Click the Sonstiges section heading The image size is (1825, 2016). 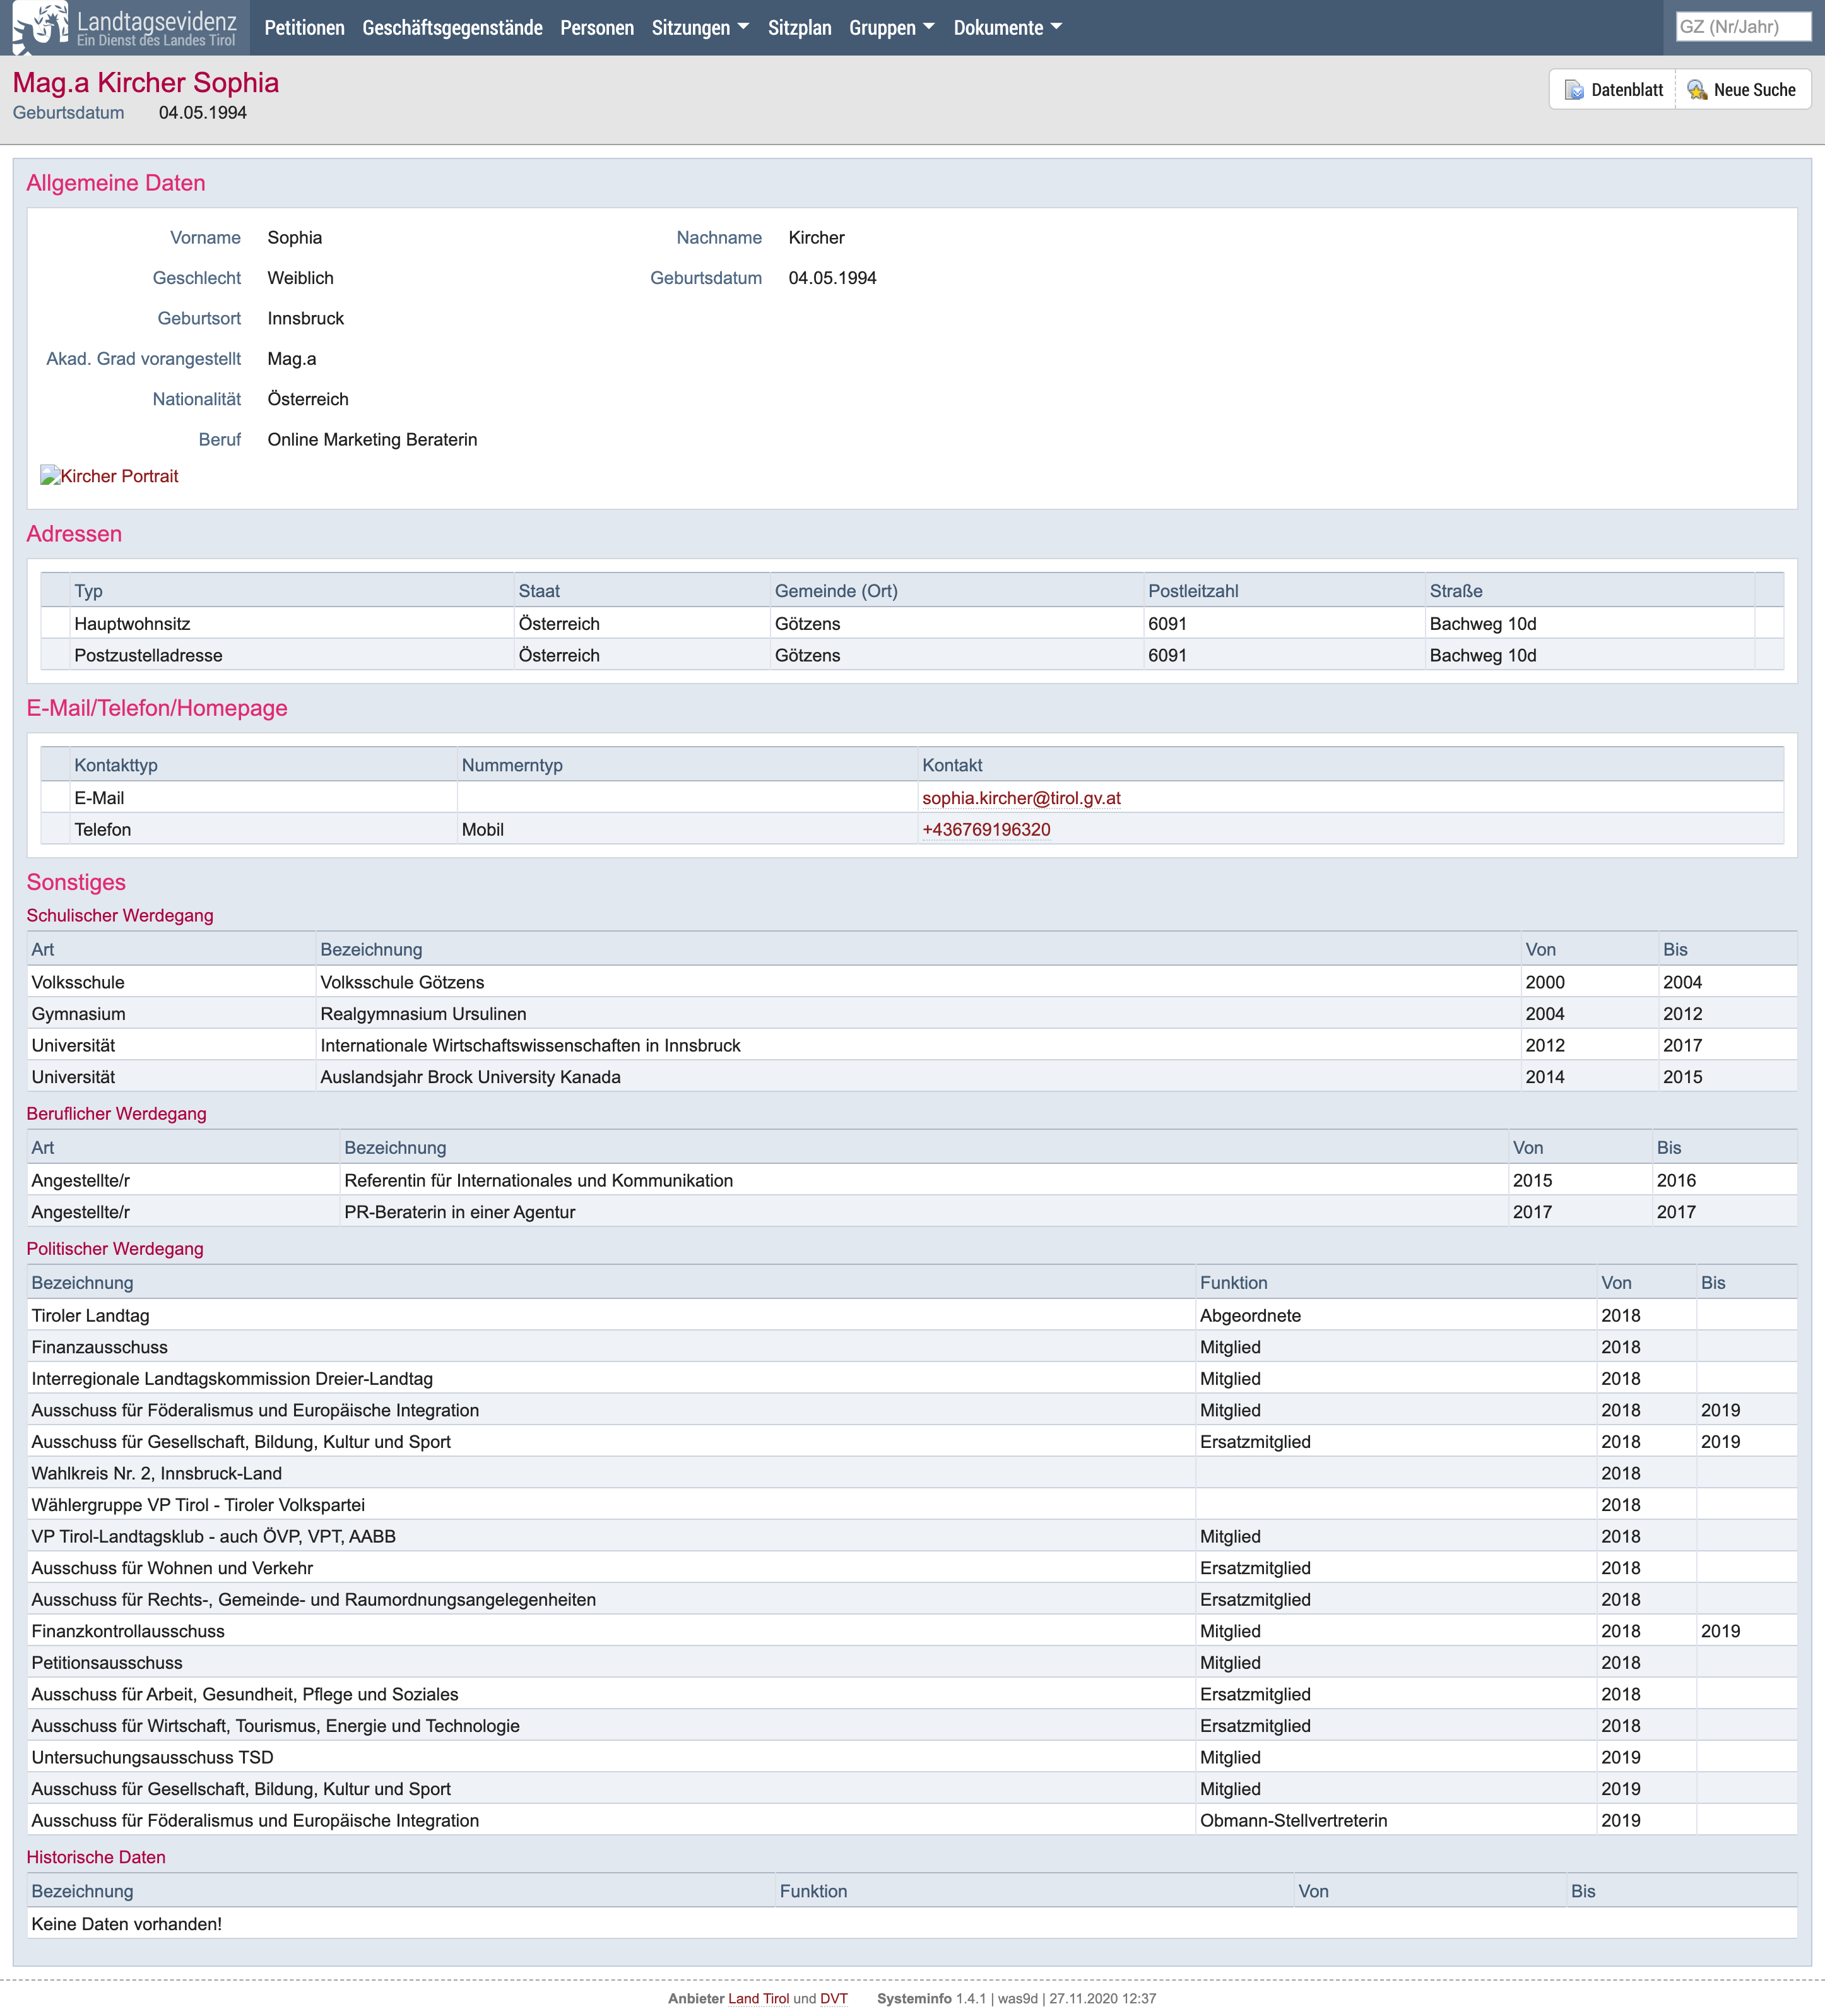coord(76,882)
